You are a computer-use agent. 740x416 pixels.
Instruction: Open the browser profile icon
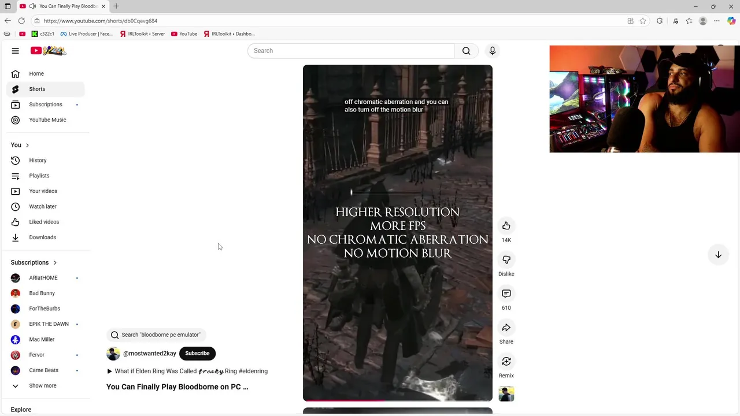tap(703, 21)
